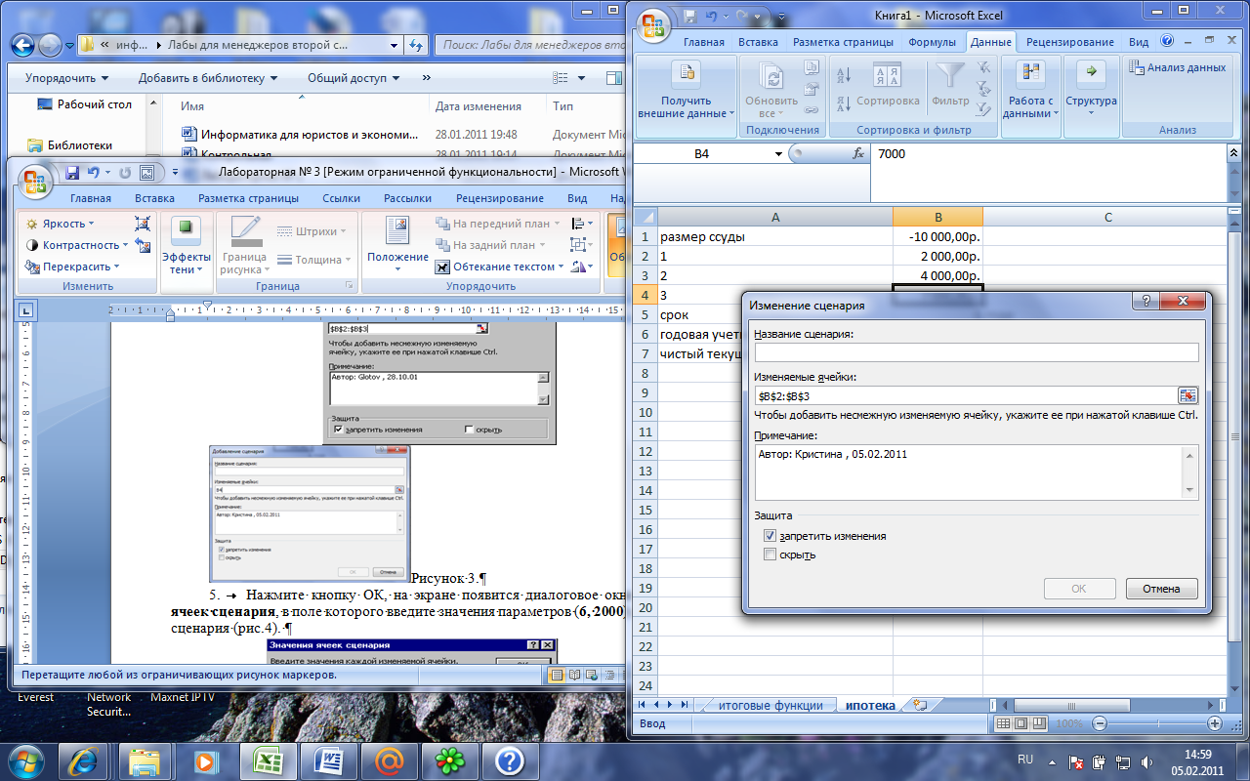
Task: Click Save in Excel quick access toolbar
Action: [690, 16]
